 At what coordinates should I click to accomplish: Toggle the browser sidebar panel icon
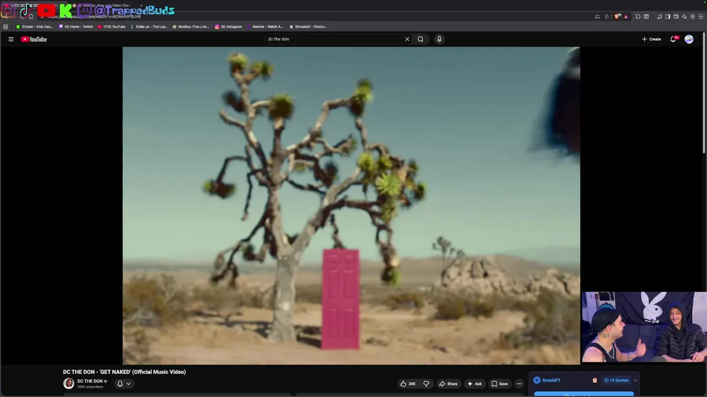tap(667, 17)
